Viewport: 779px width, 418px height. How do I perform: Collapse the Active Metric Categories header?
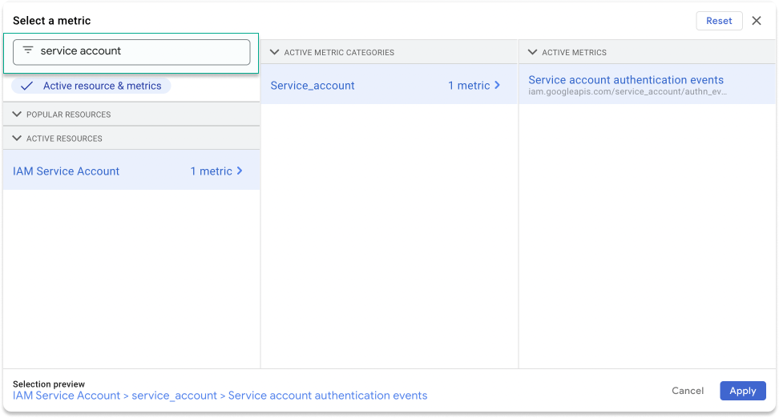pyautogui.click(x=275, y=52)
